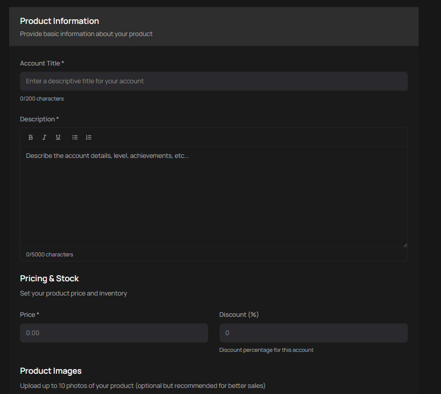
Task: Click the Pricing & Stock heading
Action: [49, 279]
